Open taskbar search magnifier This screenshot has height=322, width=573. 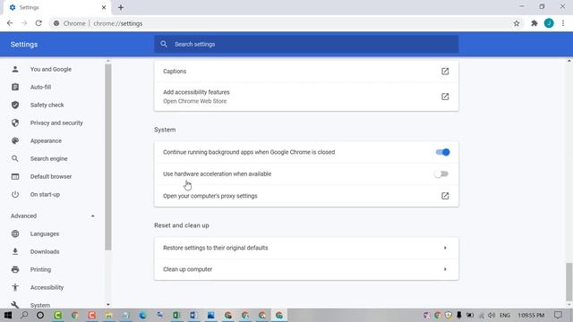(x=24, y=315)
